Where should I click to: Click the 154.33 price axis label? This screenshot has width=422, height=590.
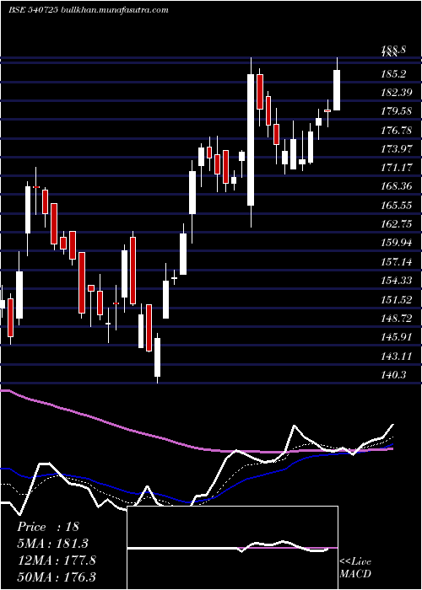pos(397,281)
